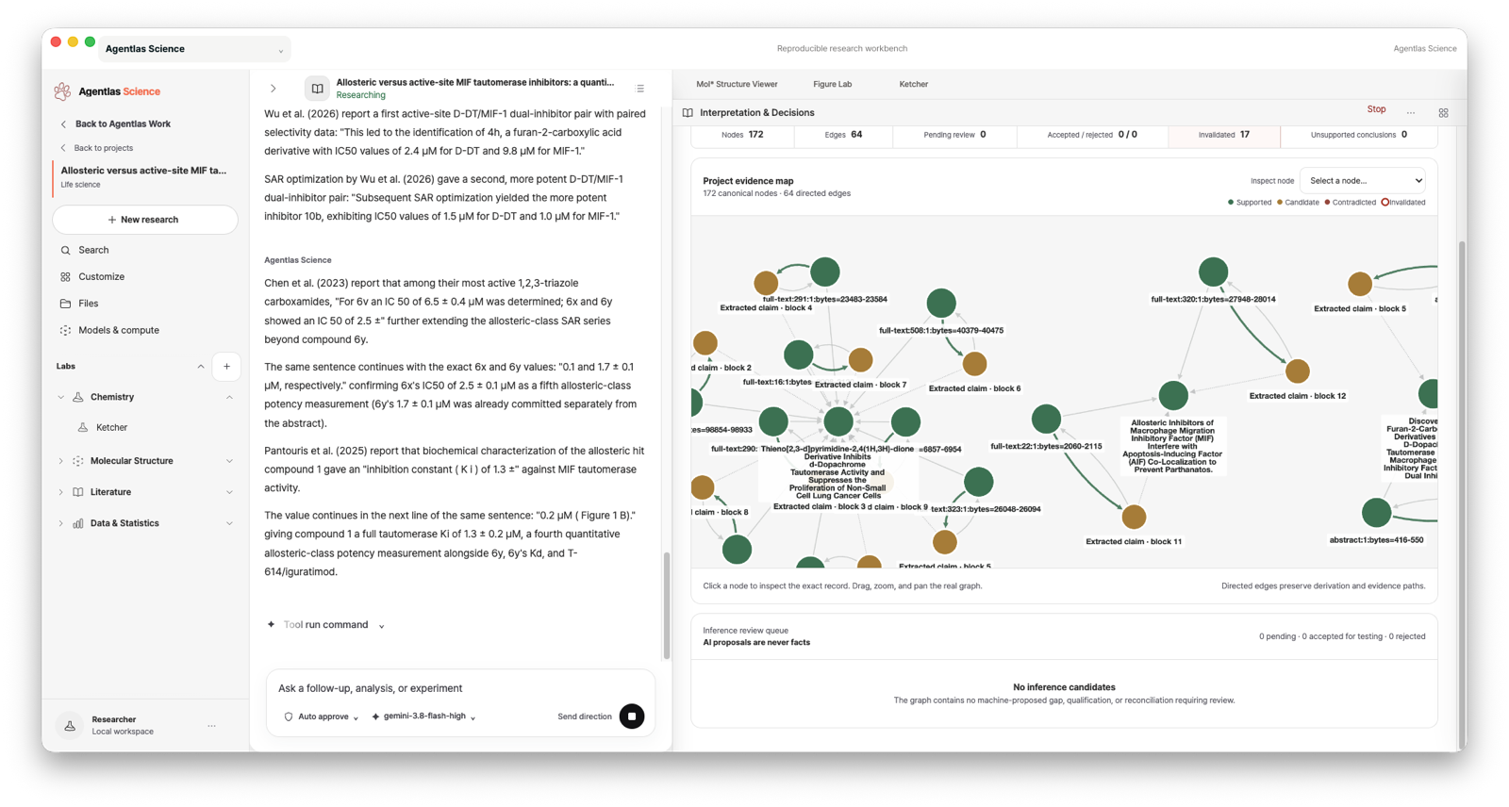Switch to the Ketcher tab
The width and height of the screenshot is (1509, 807).
pyautogui.click(x=913, y=84)
